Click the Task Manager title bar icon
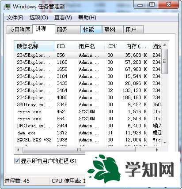This screenshot has width=182, height=189. (7, 7)
